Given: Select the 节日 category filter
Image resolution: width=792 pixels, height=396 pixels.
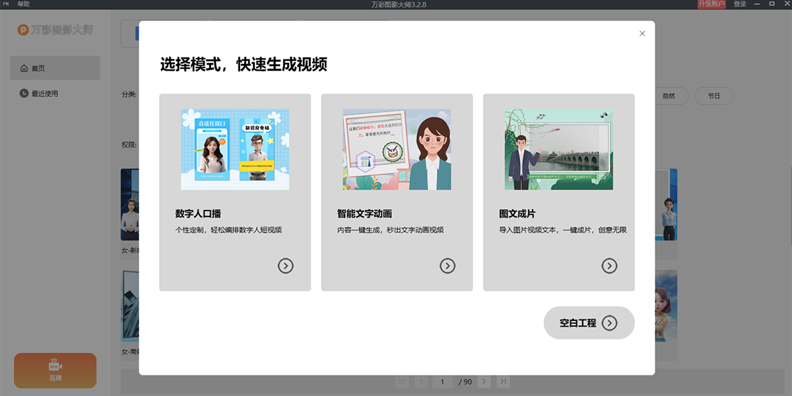Looking at the screenshot, I should click(714, 96).
